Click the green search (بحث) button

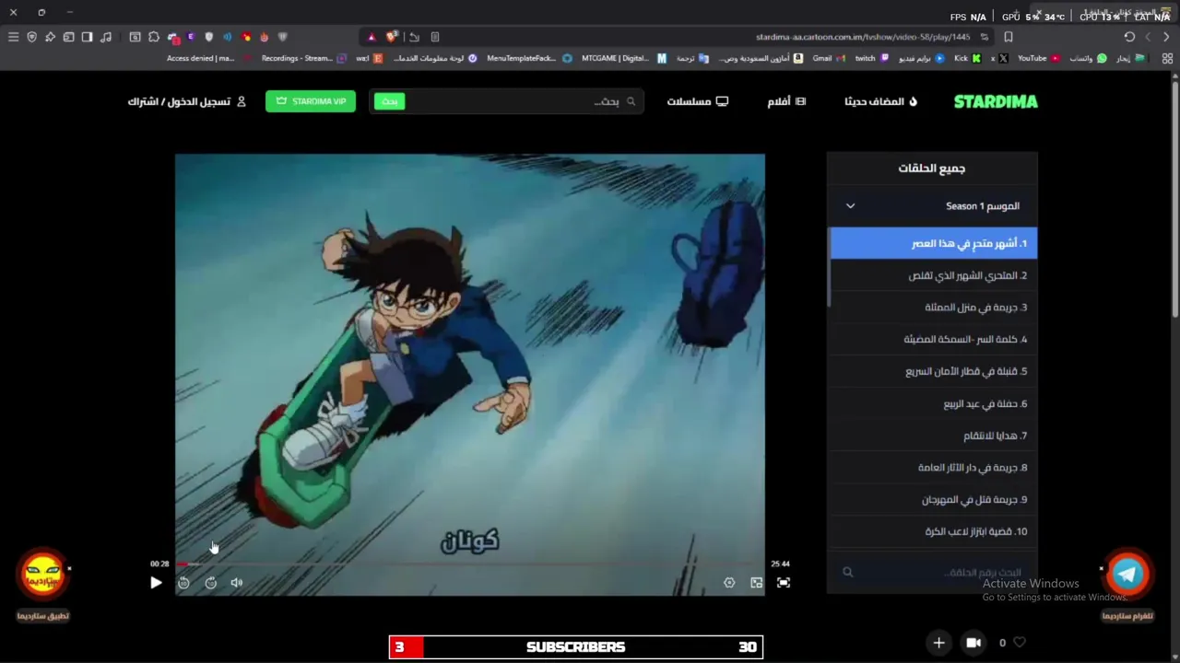point(389,101)
